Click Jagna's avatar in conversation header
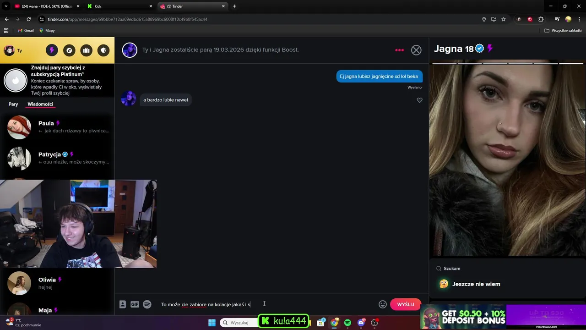586x330 pixels. click(130, 50)
